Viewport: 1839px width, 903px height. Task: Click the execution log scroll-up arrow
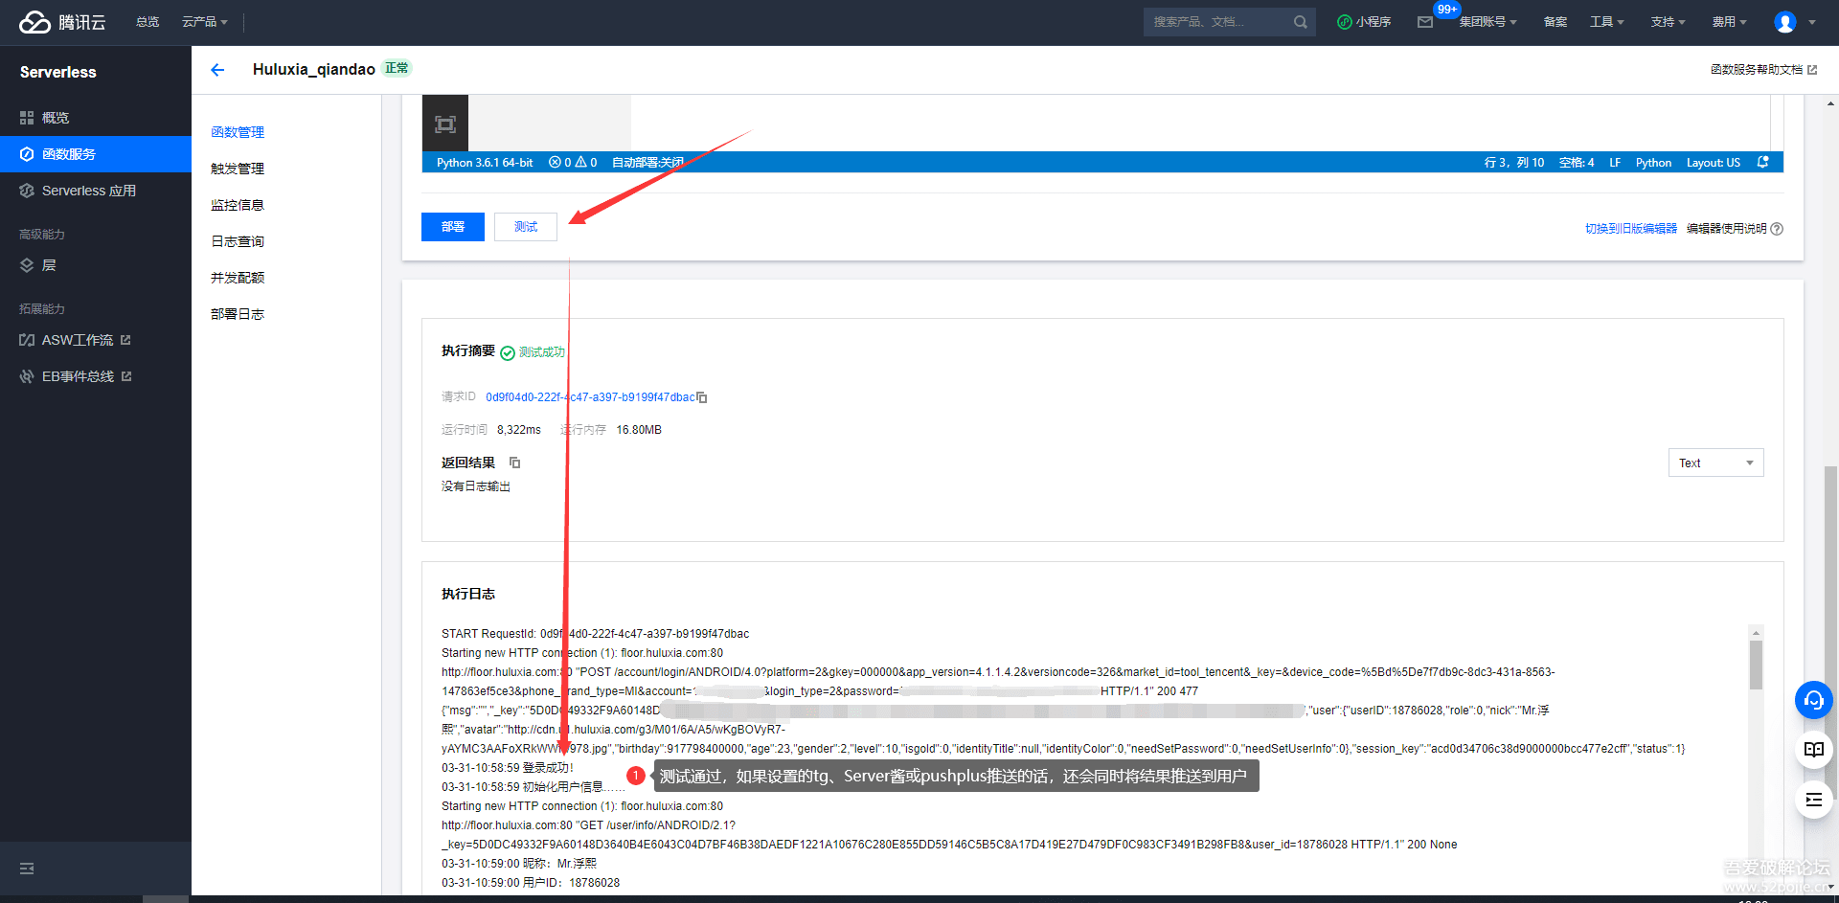1756,633
